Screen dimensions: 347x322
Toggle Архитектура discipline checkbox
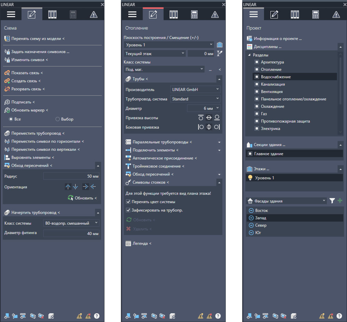[257, 62]
